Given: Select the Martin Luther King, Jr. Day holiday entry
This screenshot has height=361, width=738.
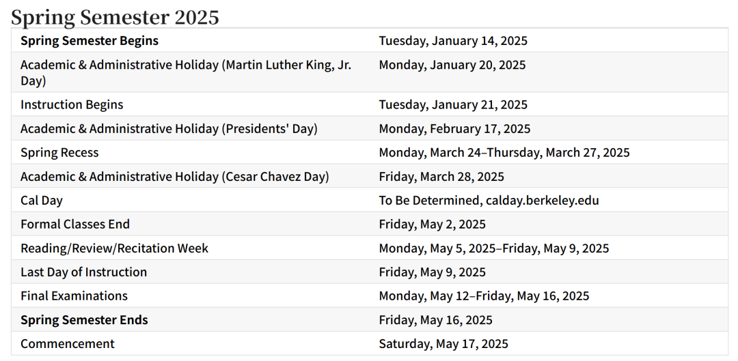Looking at the screenshot, I should tap(186, 73).
